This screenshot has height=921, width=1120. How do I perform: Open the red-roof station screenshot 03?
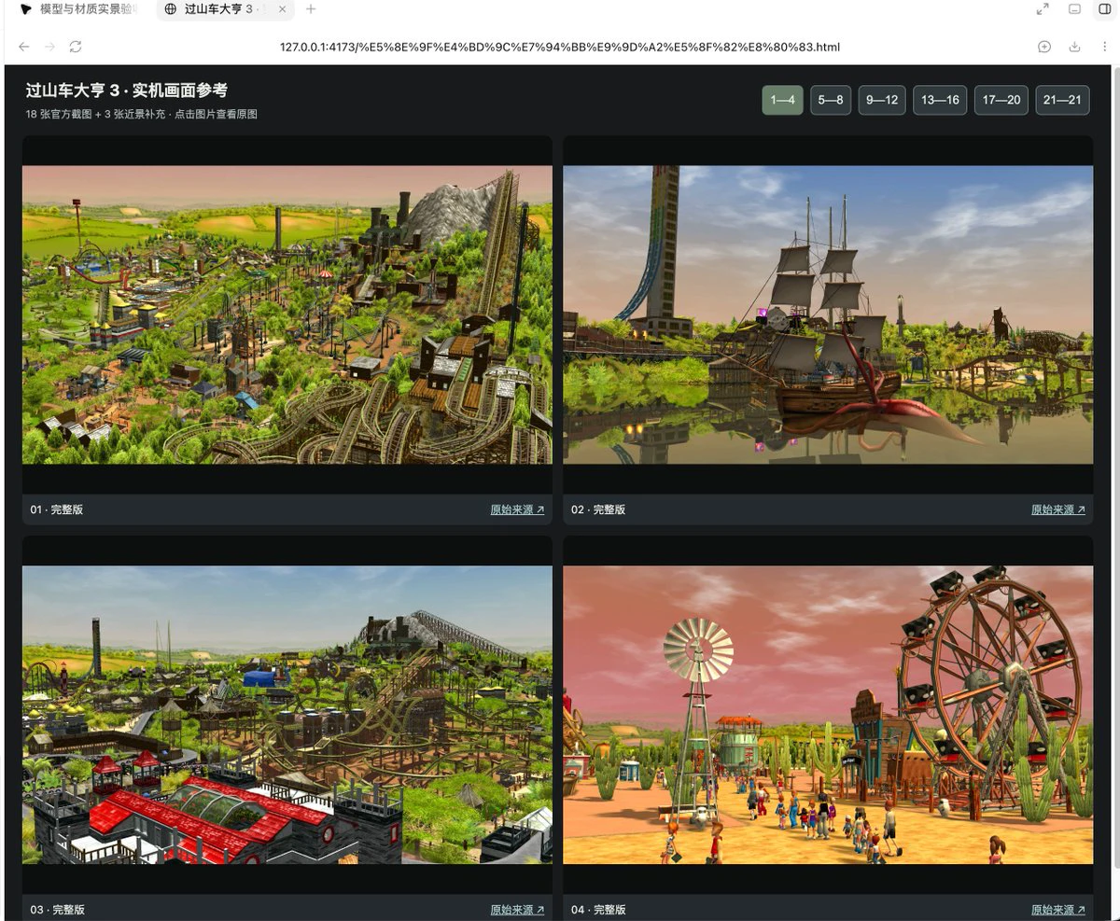(287, 715)
